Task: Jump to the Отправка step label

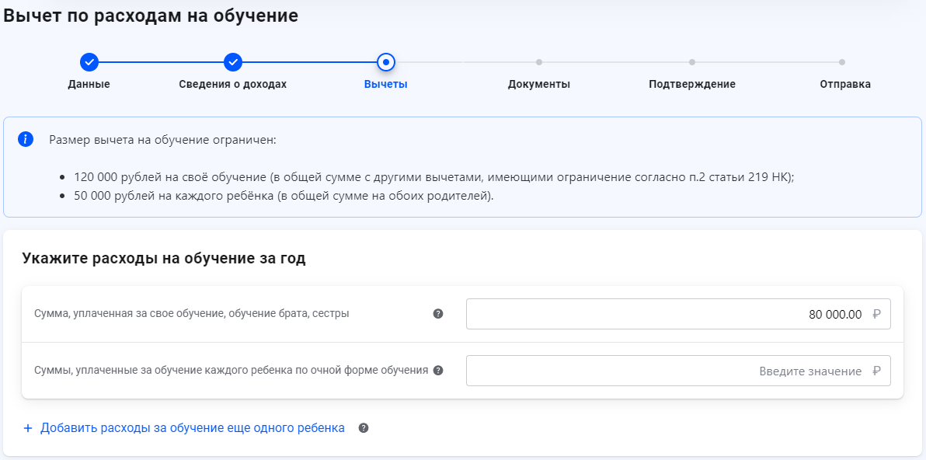Action: [x=844, y=84]
